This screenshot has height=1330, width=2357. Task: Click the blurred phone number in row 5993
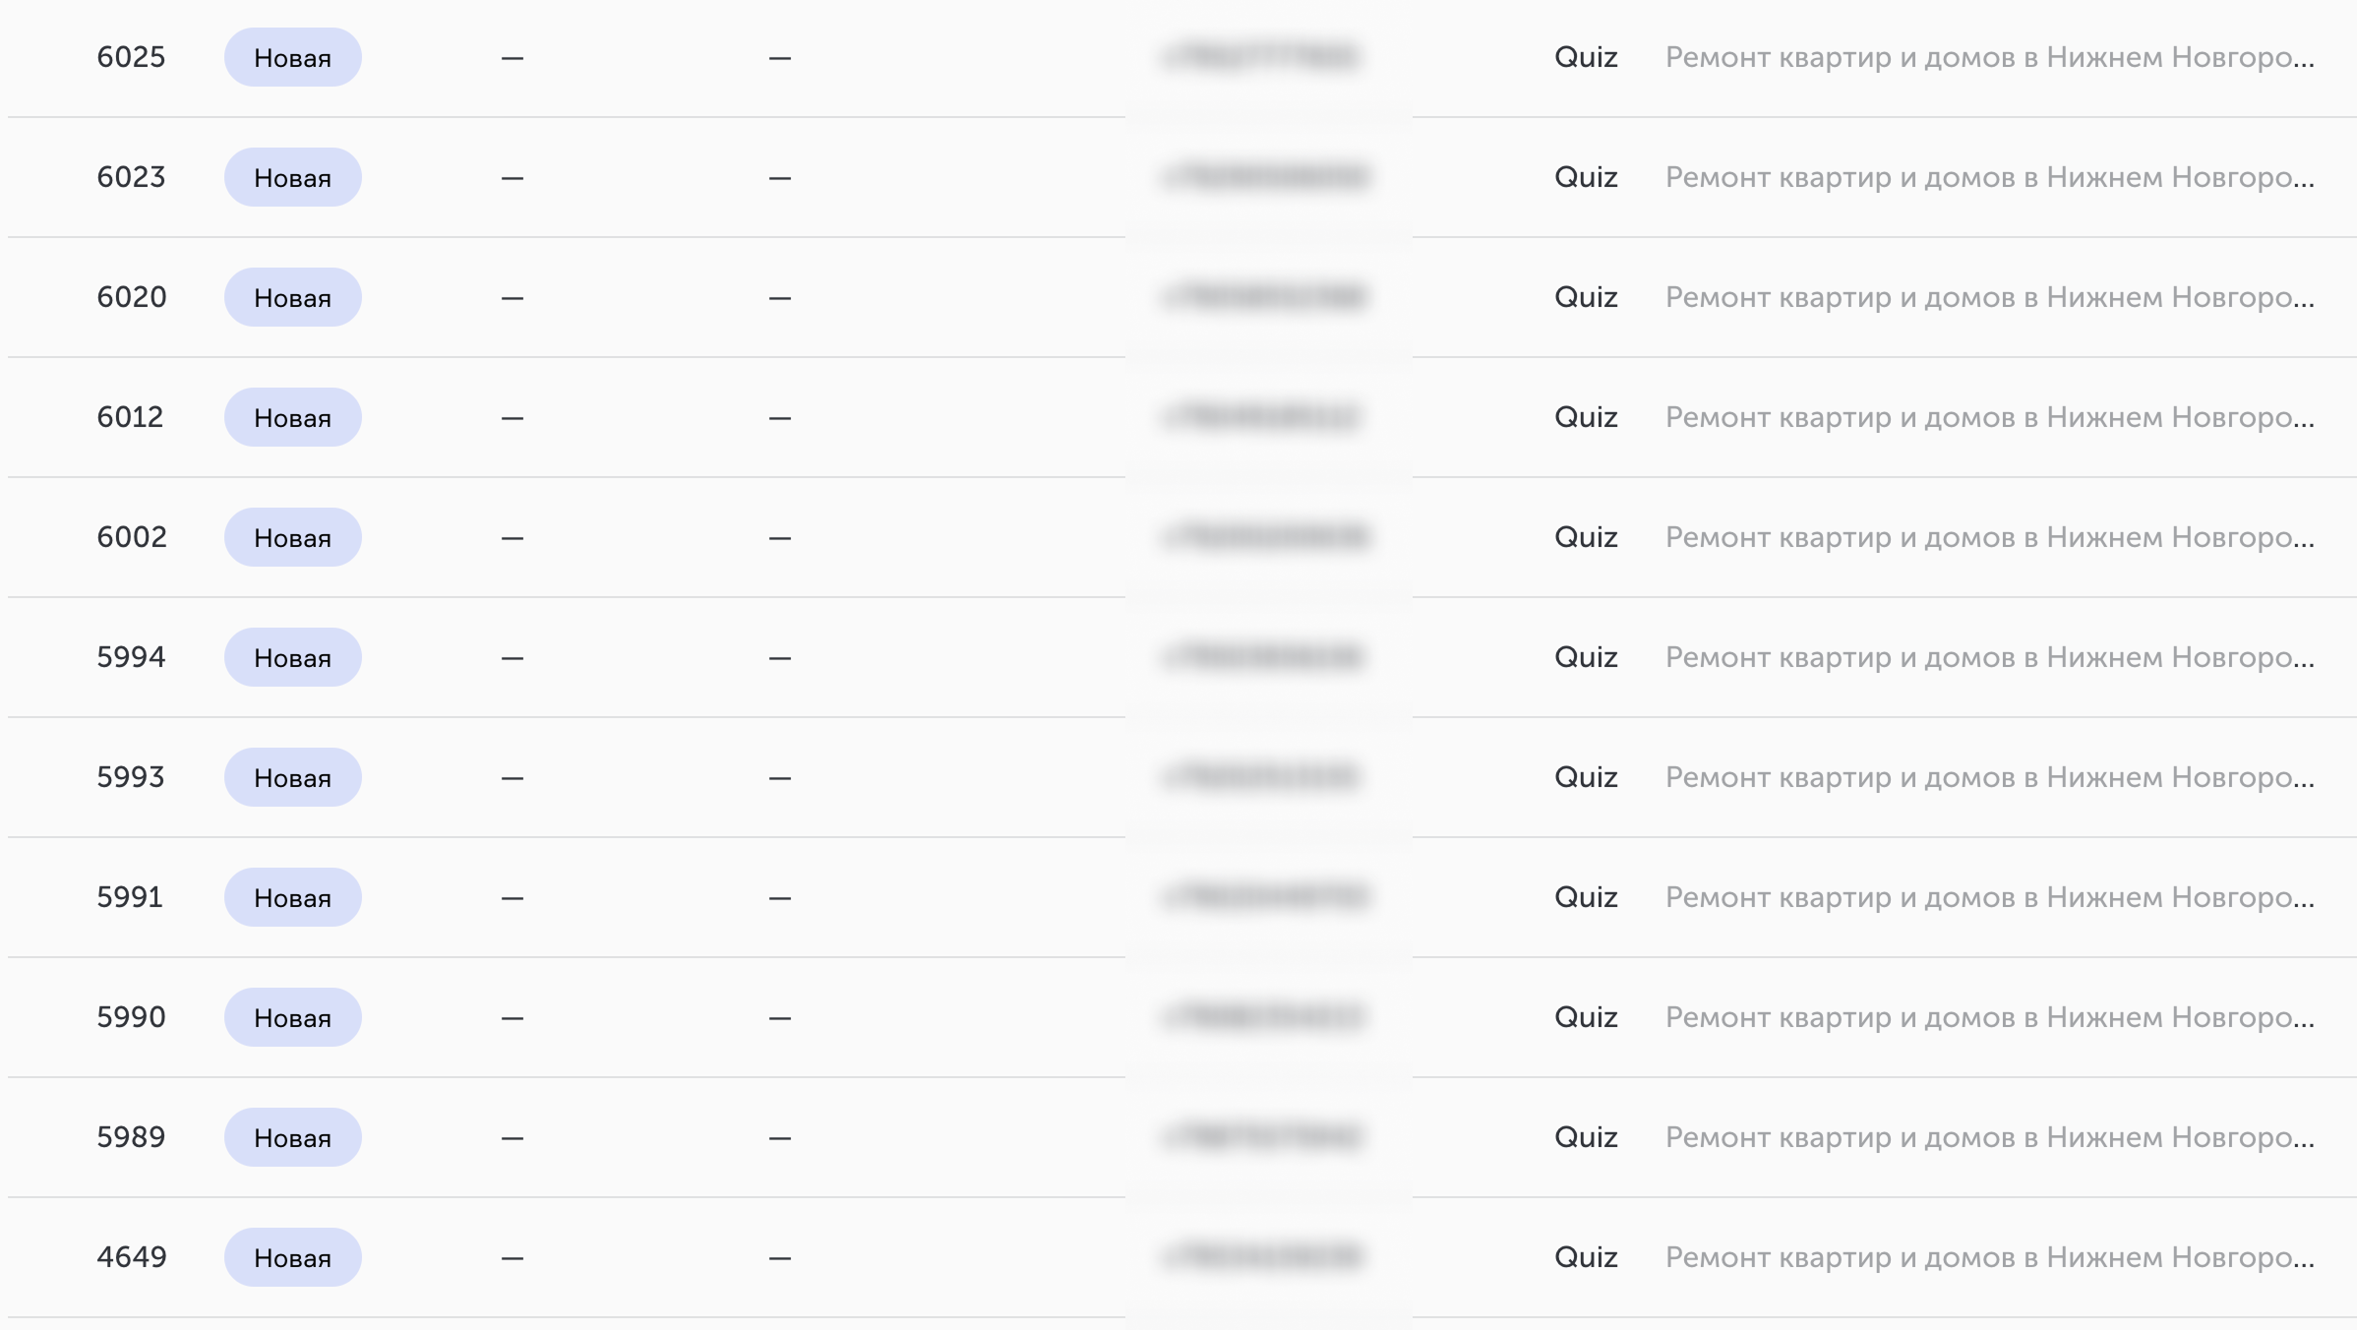pyautogui.click(x=1261, y=777)
